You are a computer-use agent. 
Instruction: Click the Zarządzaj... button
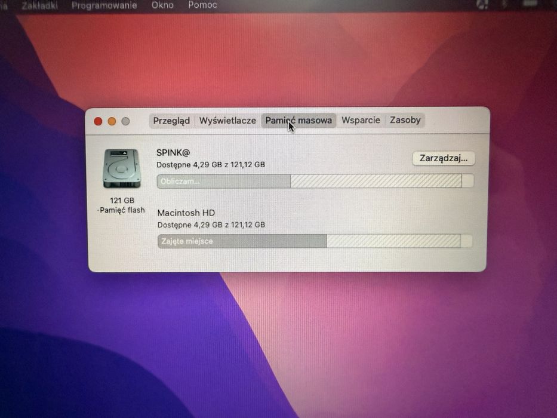(444, 158)
